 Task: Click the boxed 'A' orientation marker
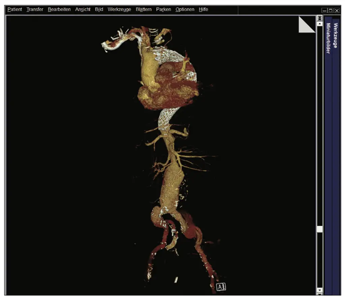pyautogui.click(x=221, y=287)
